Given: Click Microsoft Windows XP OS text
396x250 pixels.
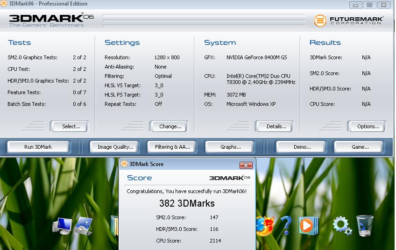Looking at the screenshot, I should coord(251,104).
